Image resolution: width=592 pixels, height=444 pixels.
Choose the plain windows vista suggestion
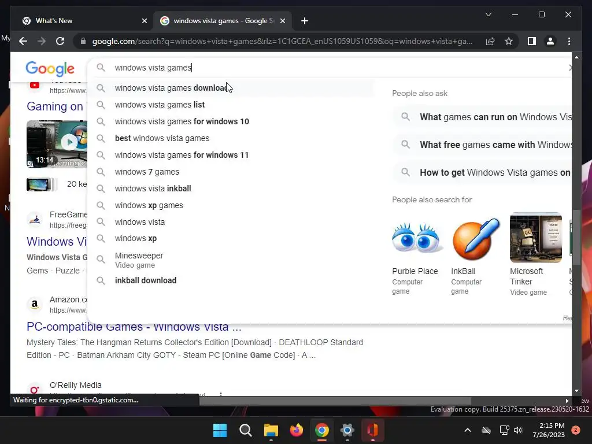coord(231,222)
